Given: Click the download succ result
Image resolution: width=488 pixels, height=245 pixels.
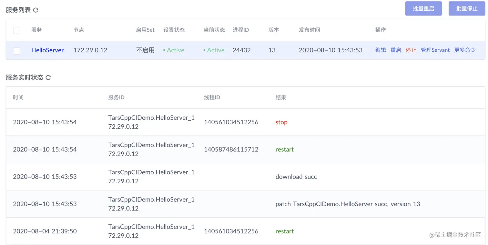Looking at the screenshot, I should click(x=296, y=177).
